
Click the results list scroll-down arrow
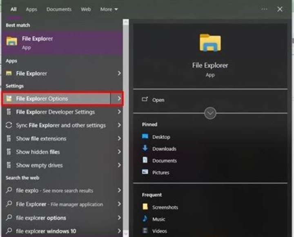(x=126, y=233)
